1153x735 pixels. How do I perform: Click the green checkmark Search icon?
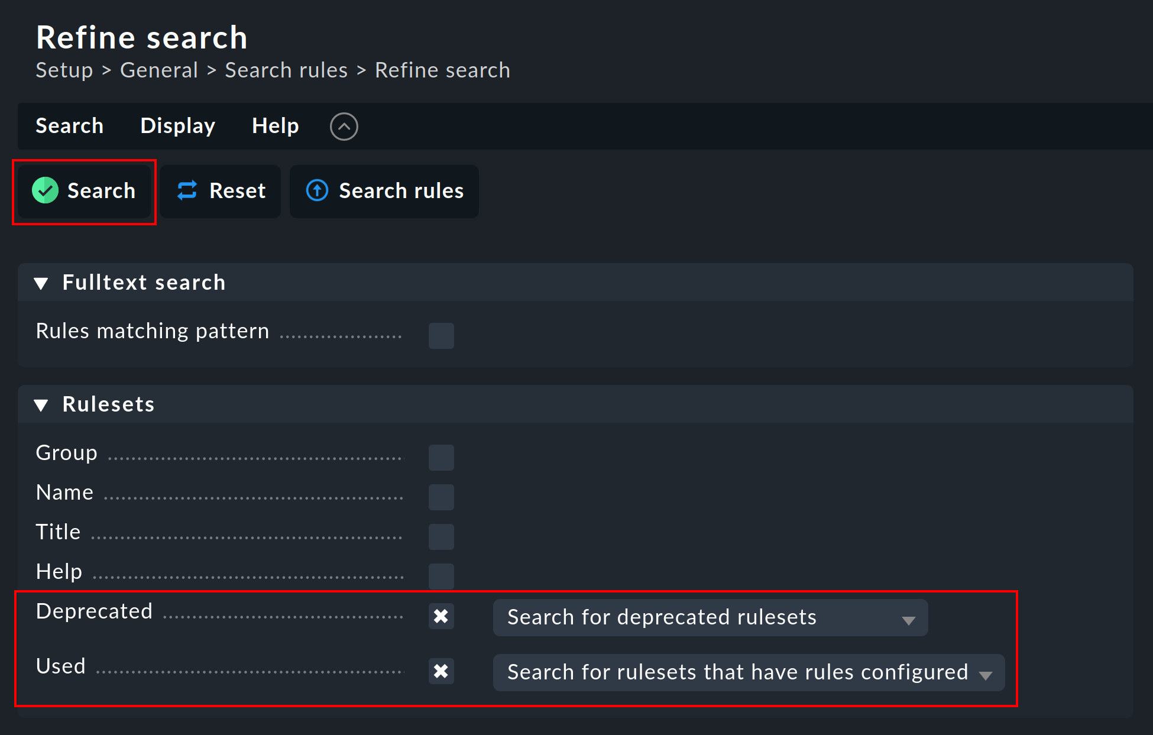[x=45, y=190]
